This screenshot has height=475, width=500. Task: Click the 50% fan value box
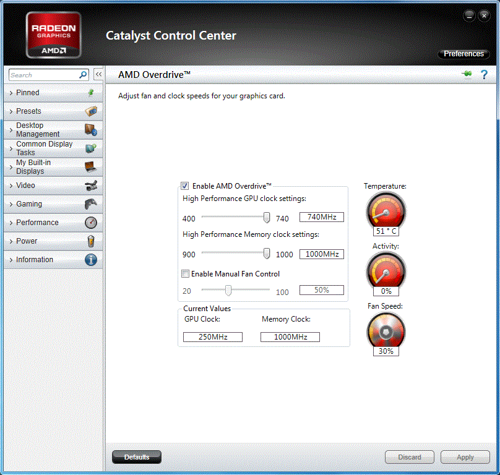click(x=322, y=290)
